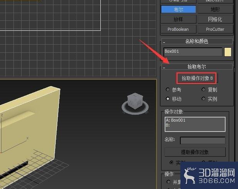This screenshot has width=238, height=189.
Task: Select the 地形 (Terrain) button
Action: click(x=215, y=10)
